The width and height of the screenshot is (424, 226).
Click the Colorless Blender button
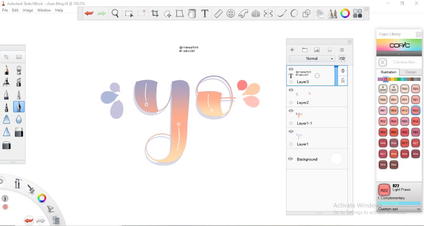(x=383, y=62)
